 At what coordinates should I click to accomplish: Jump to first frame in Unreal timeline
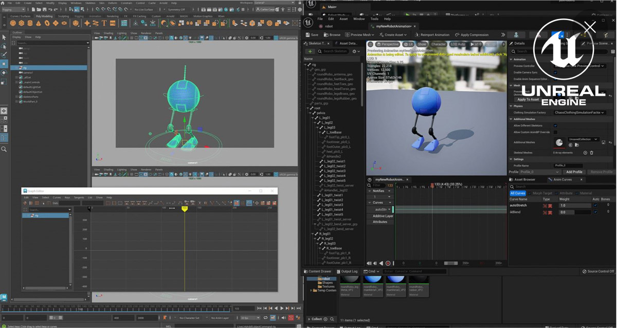click(370, 263)
